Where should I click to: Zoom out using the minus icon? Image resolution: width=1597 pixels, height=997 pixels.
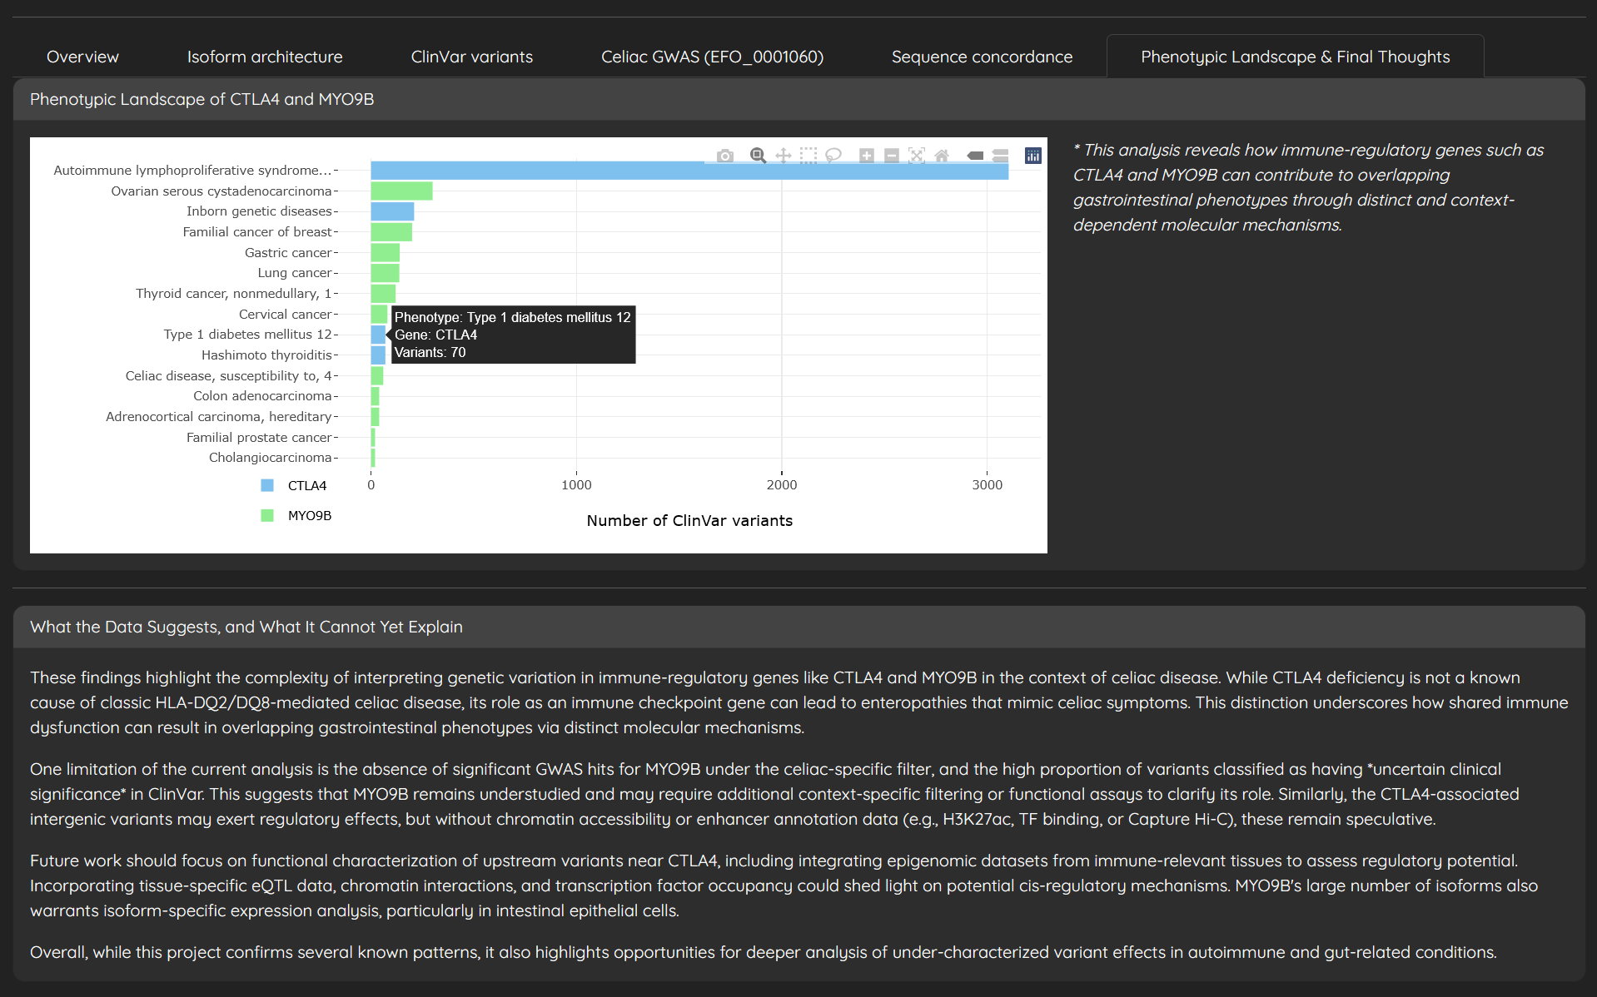coord(892,156)
